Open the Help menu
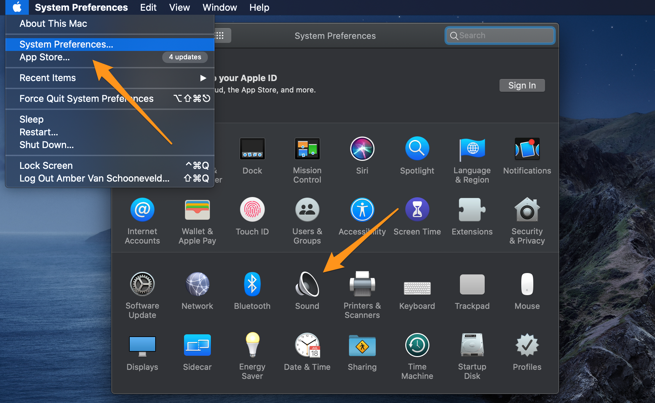This screenshot has height=403, width=655. pyautogui.click(x=259, y=7)
